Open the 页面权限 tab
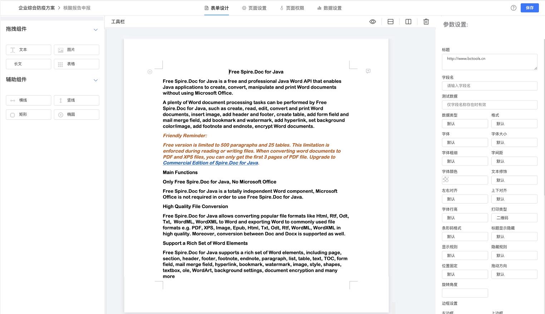This screenshot has height=314, width=545. click(x=292, y=8)
